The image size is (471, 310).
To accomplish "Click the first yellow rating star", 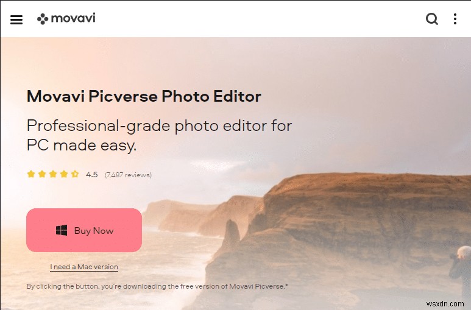I will 31,174.
